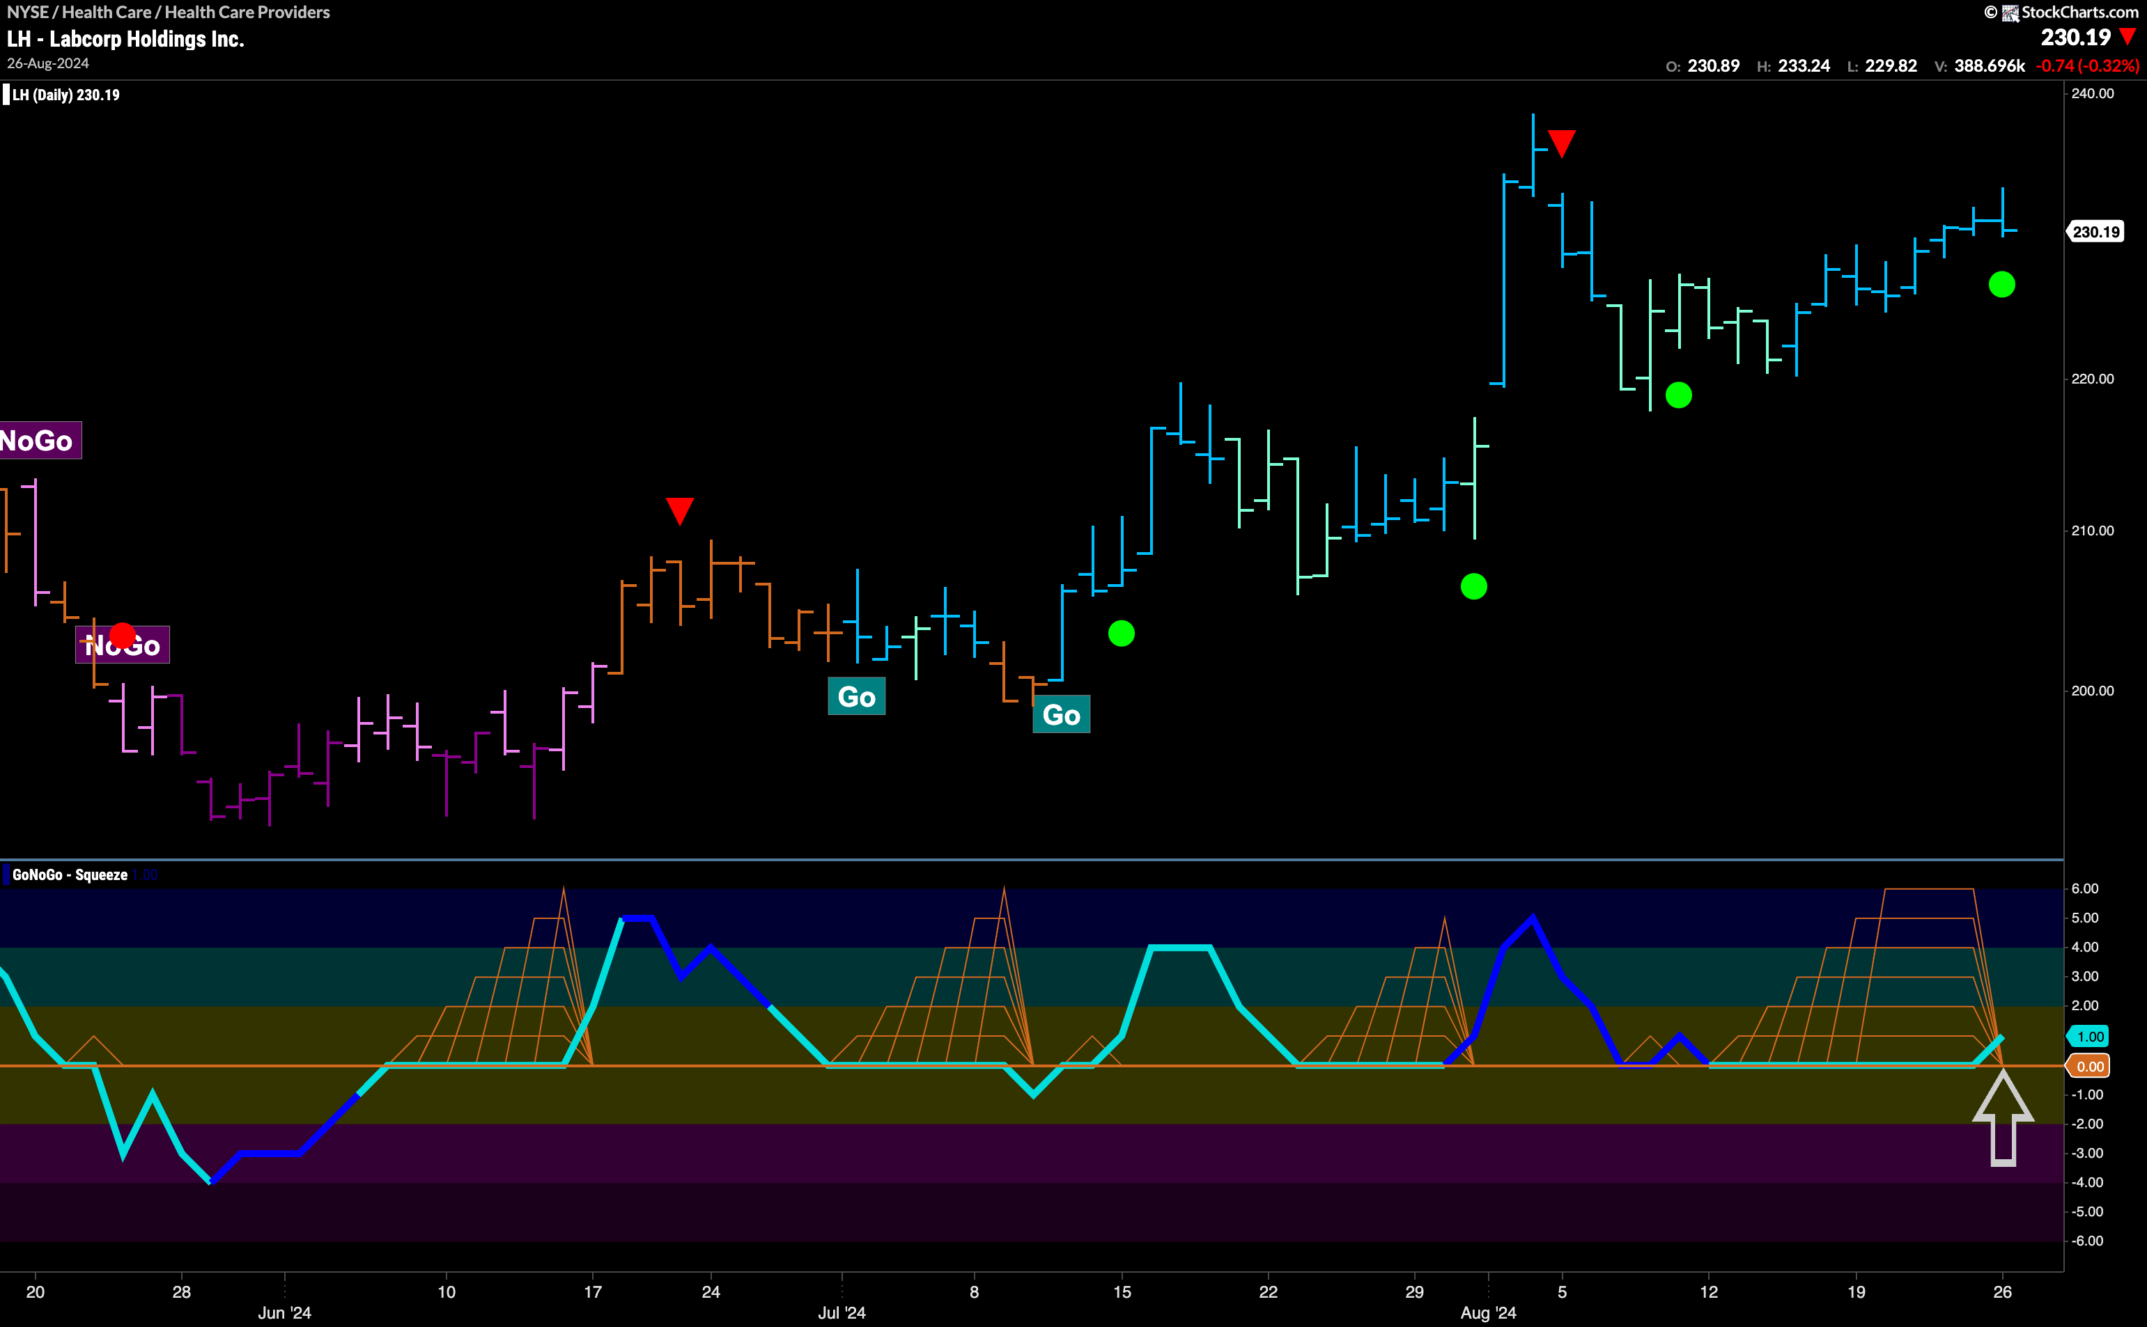Click the NYSE / Health Care / Health Care Providers breadcrumb

pyautogui.click(x=169, y=13)
